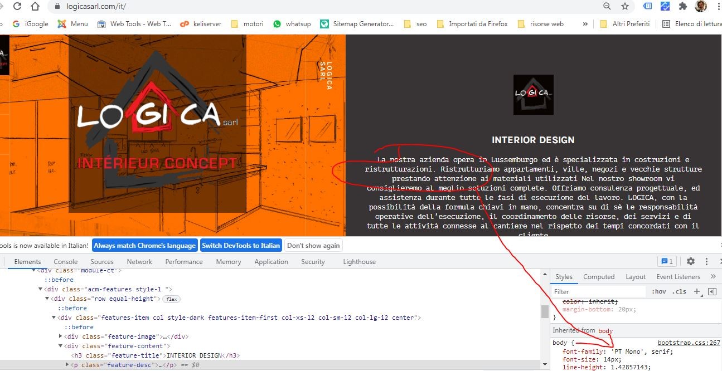Reload the page with the refresh icon
Screen dimensions: 722x371
click(17, 7)
